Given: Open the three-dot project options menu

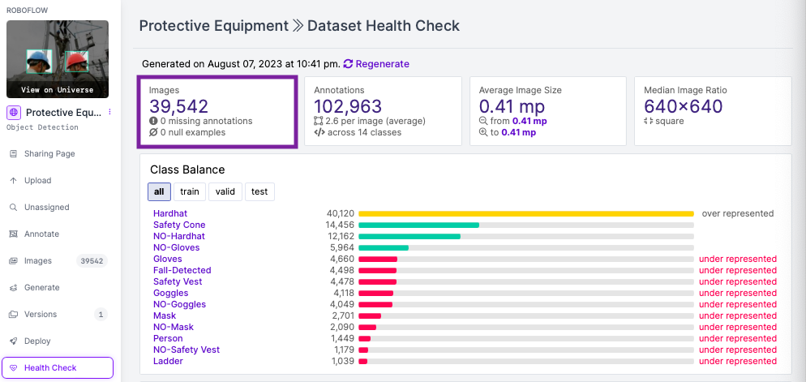Looking at the screenshot, I should (109, 112).
